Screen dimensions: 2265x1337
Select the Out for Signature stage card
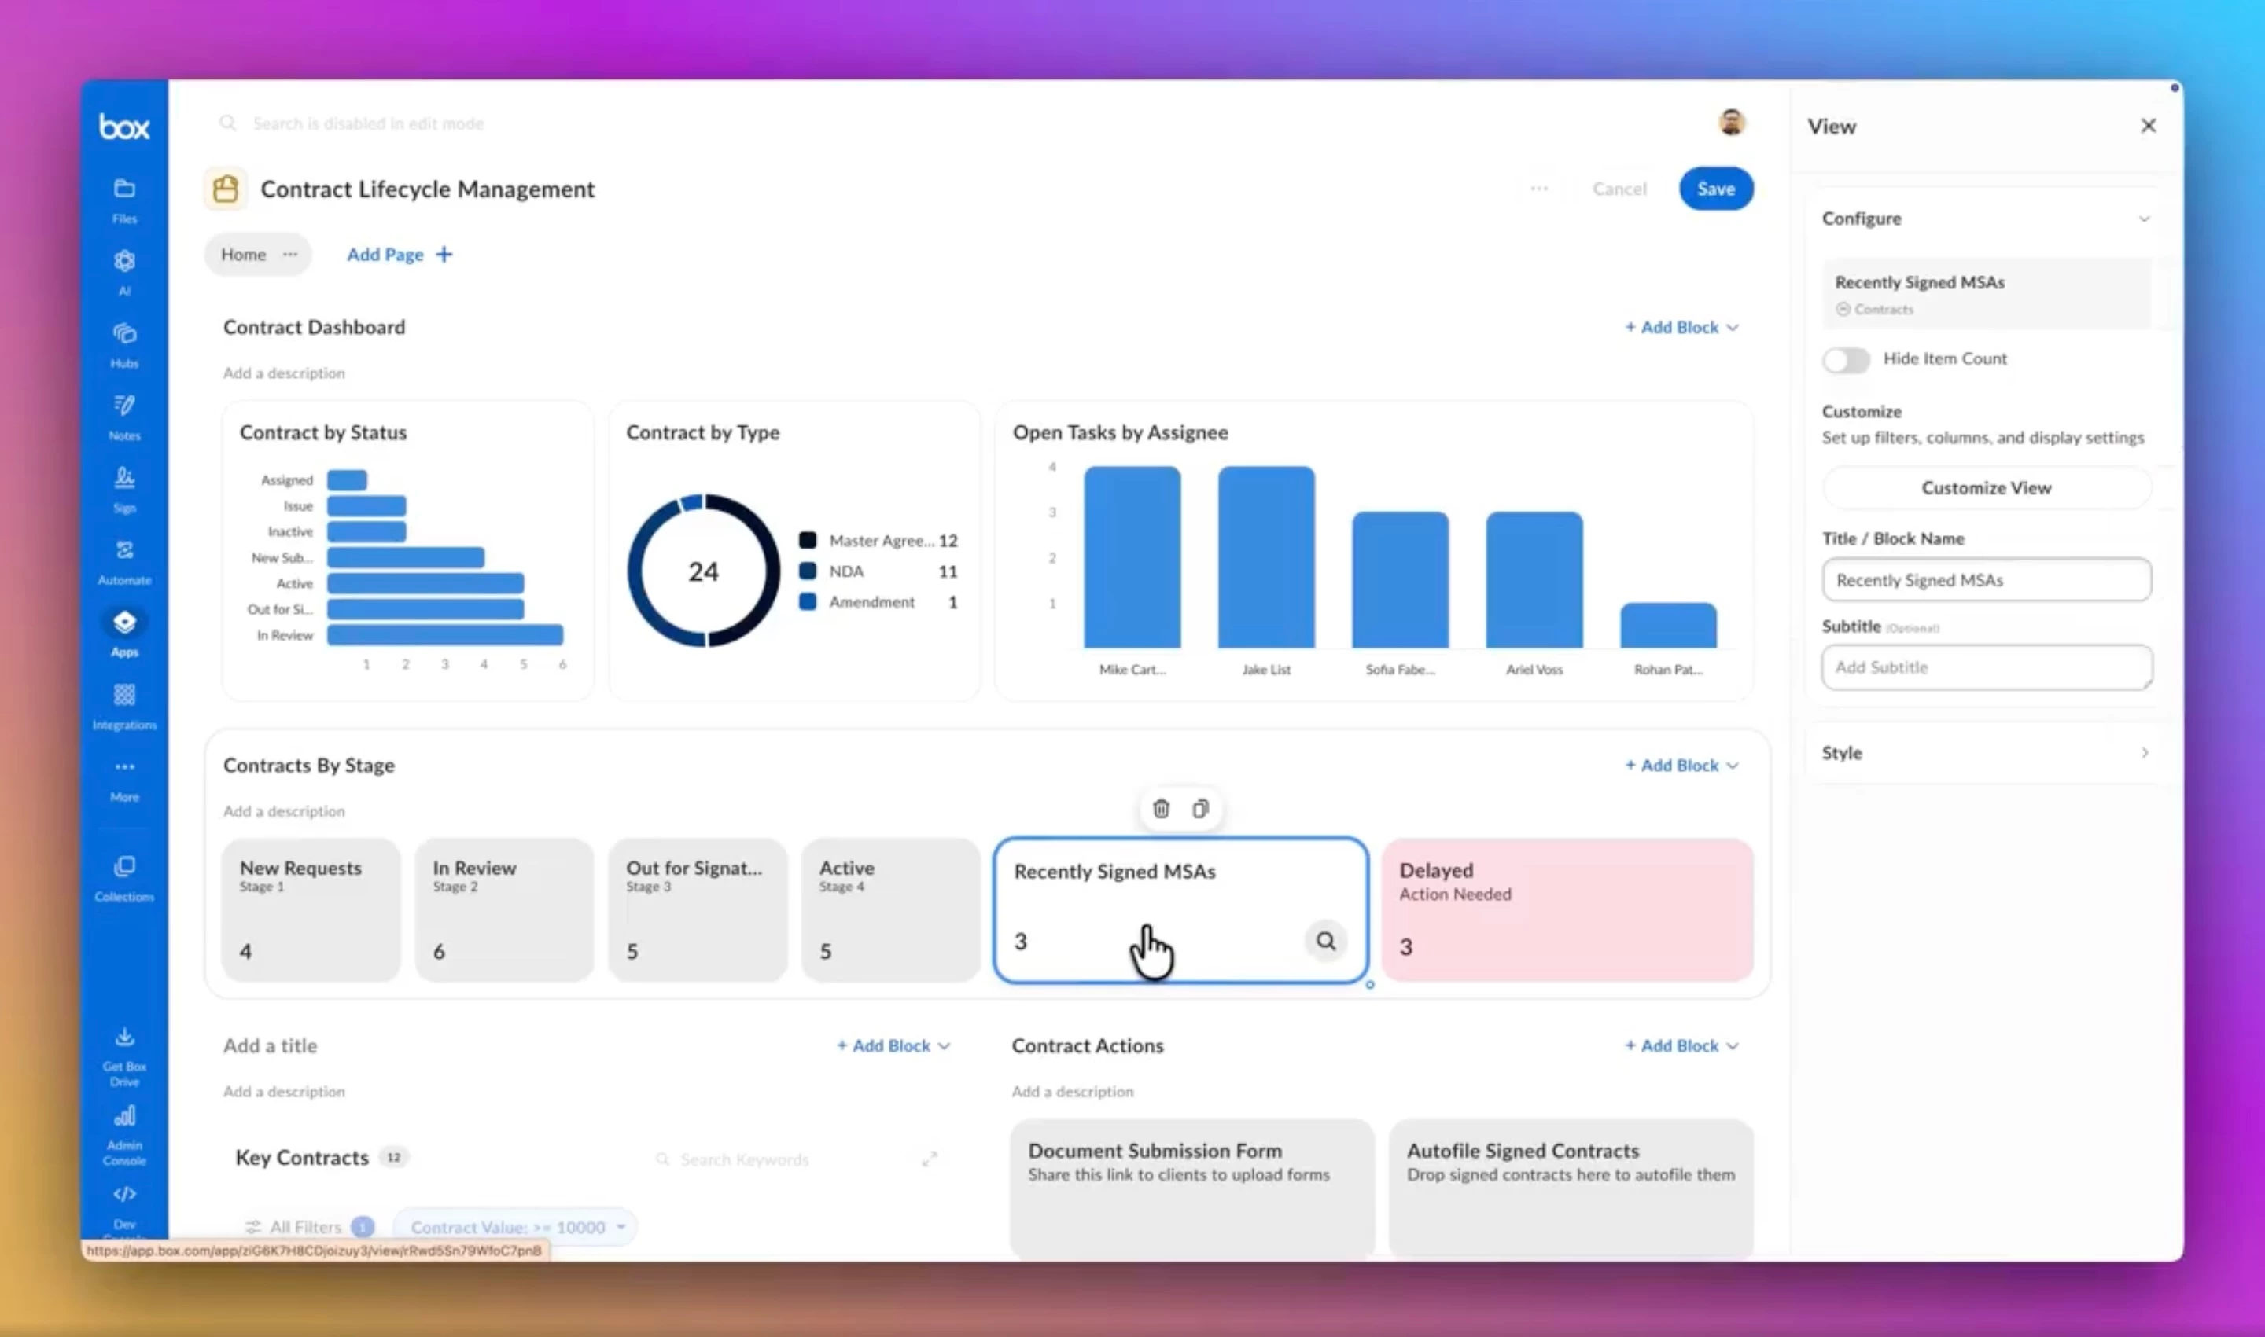[x=698, y=910]
